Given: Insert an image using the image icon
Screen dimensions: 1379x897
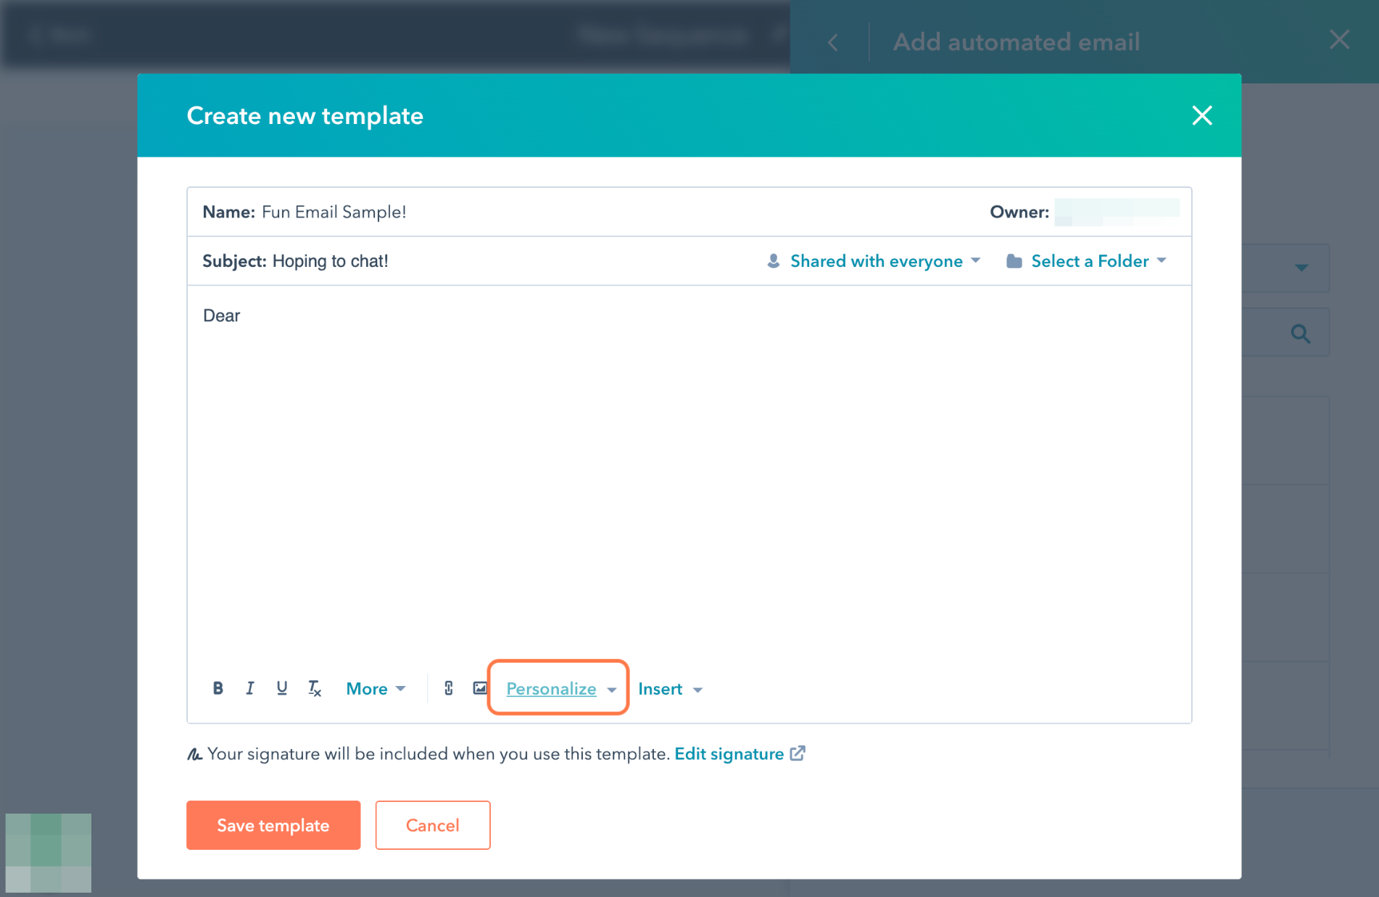Looking at the screenshot, I should [x=480, y=688].
